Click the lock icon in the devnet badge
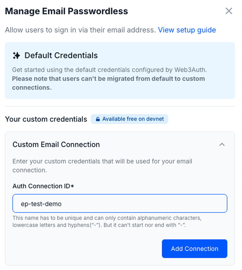242x270 pixels. (98, 119)
